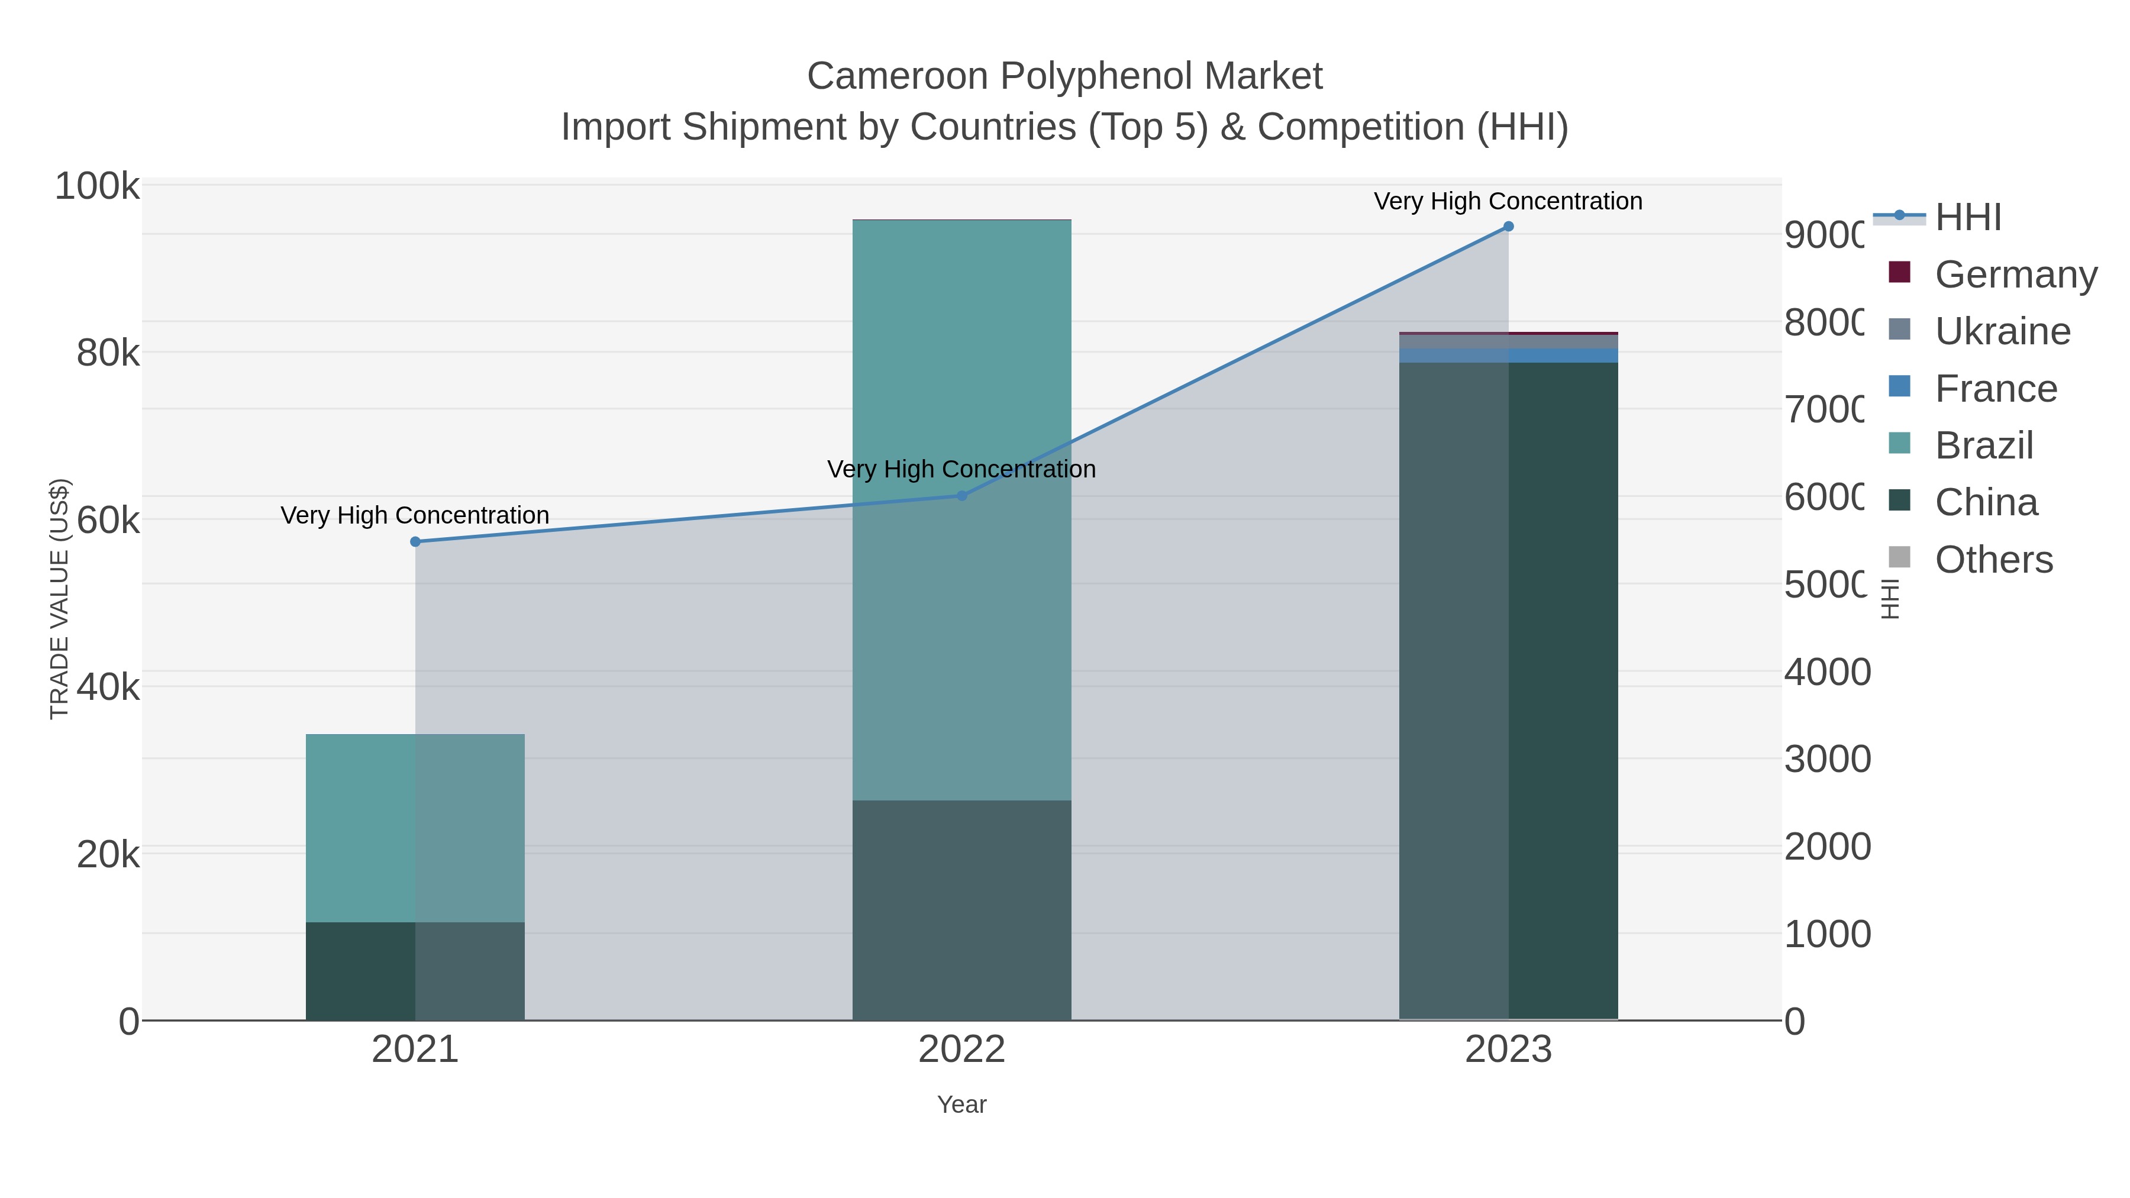Click the 4000 right axis tick label
This screenshot has width=2130, height=1198.
pyautogui.click(x=1828, y=672)
